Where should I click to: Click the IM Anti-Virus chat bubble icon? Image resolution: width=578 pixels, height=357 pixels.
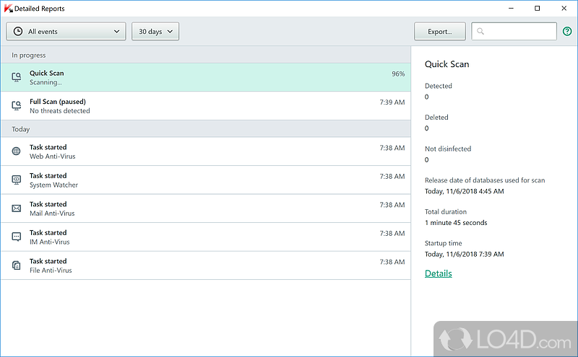point(16,237)
